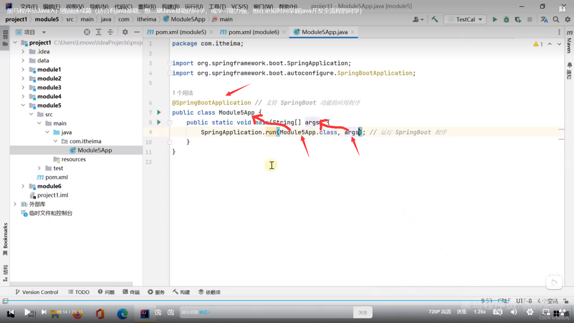Open the translate plugin icon

(x=544, y=19)
